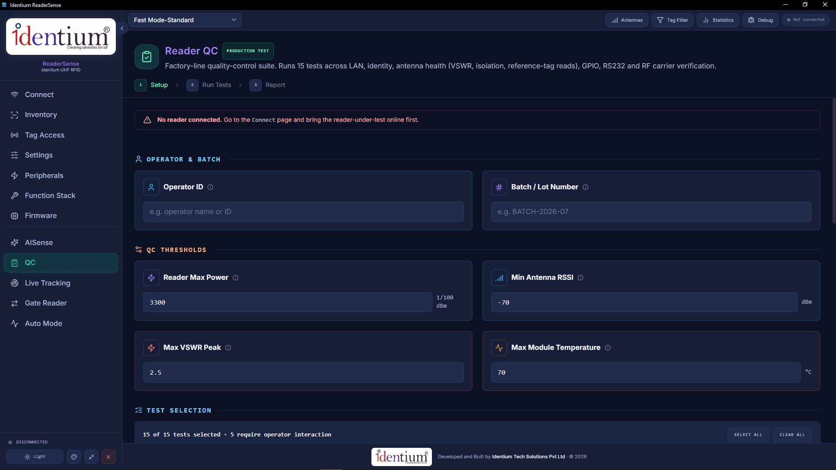Click the Gate Reader arrows icon
This screenshot has height=470, width=836.
pos(14,303)
